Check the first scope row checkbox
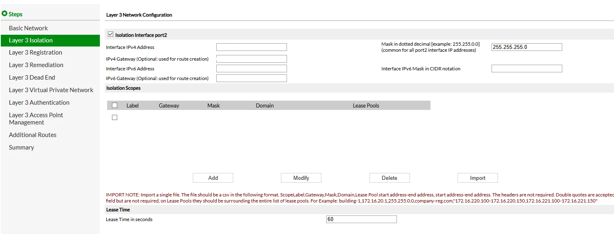614x234 pixels. click(x=115, y=118)
